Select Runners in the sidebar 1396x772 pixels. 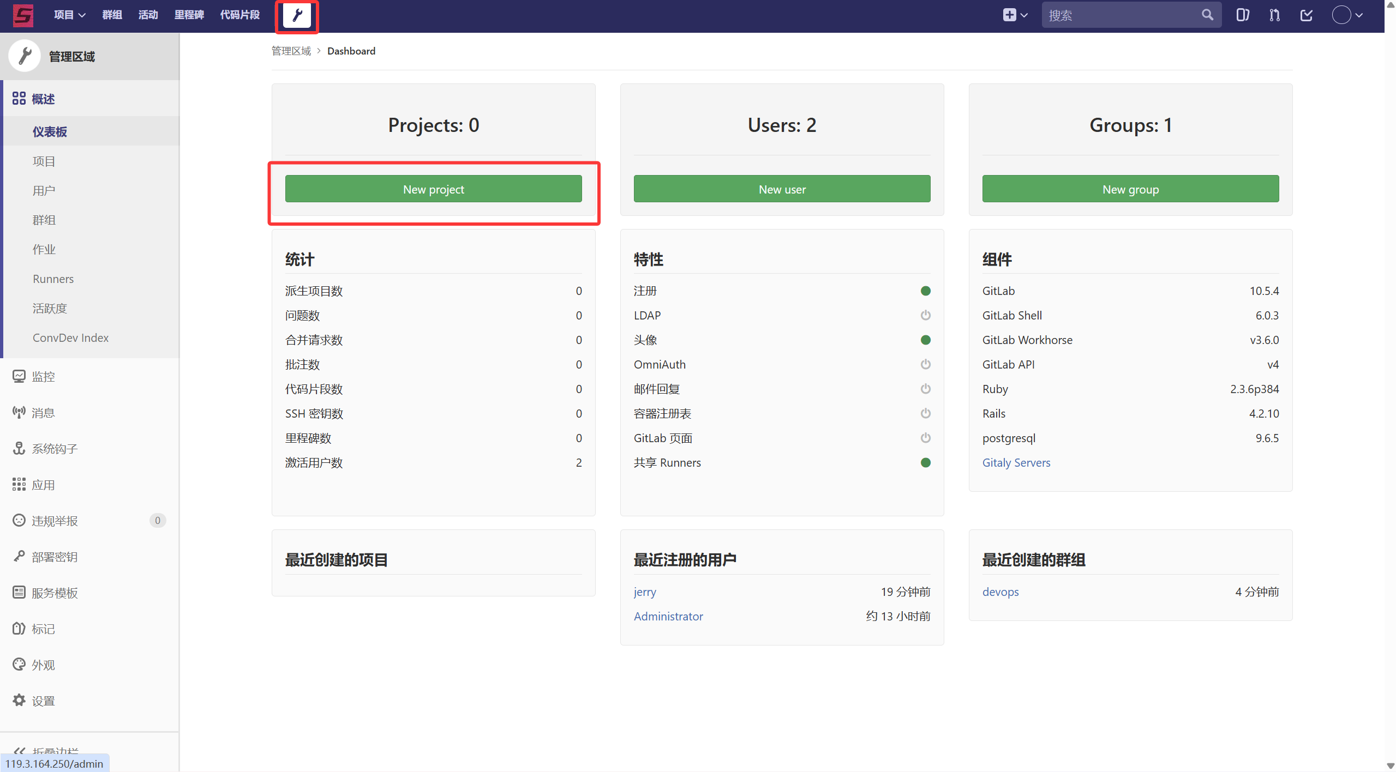[92, 279]
